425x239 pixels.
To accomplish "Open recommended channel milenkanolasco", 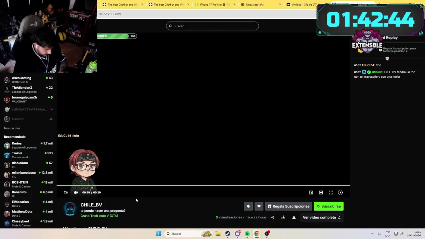I will coord(28,175).
